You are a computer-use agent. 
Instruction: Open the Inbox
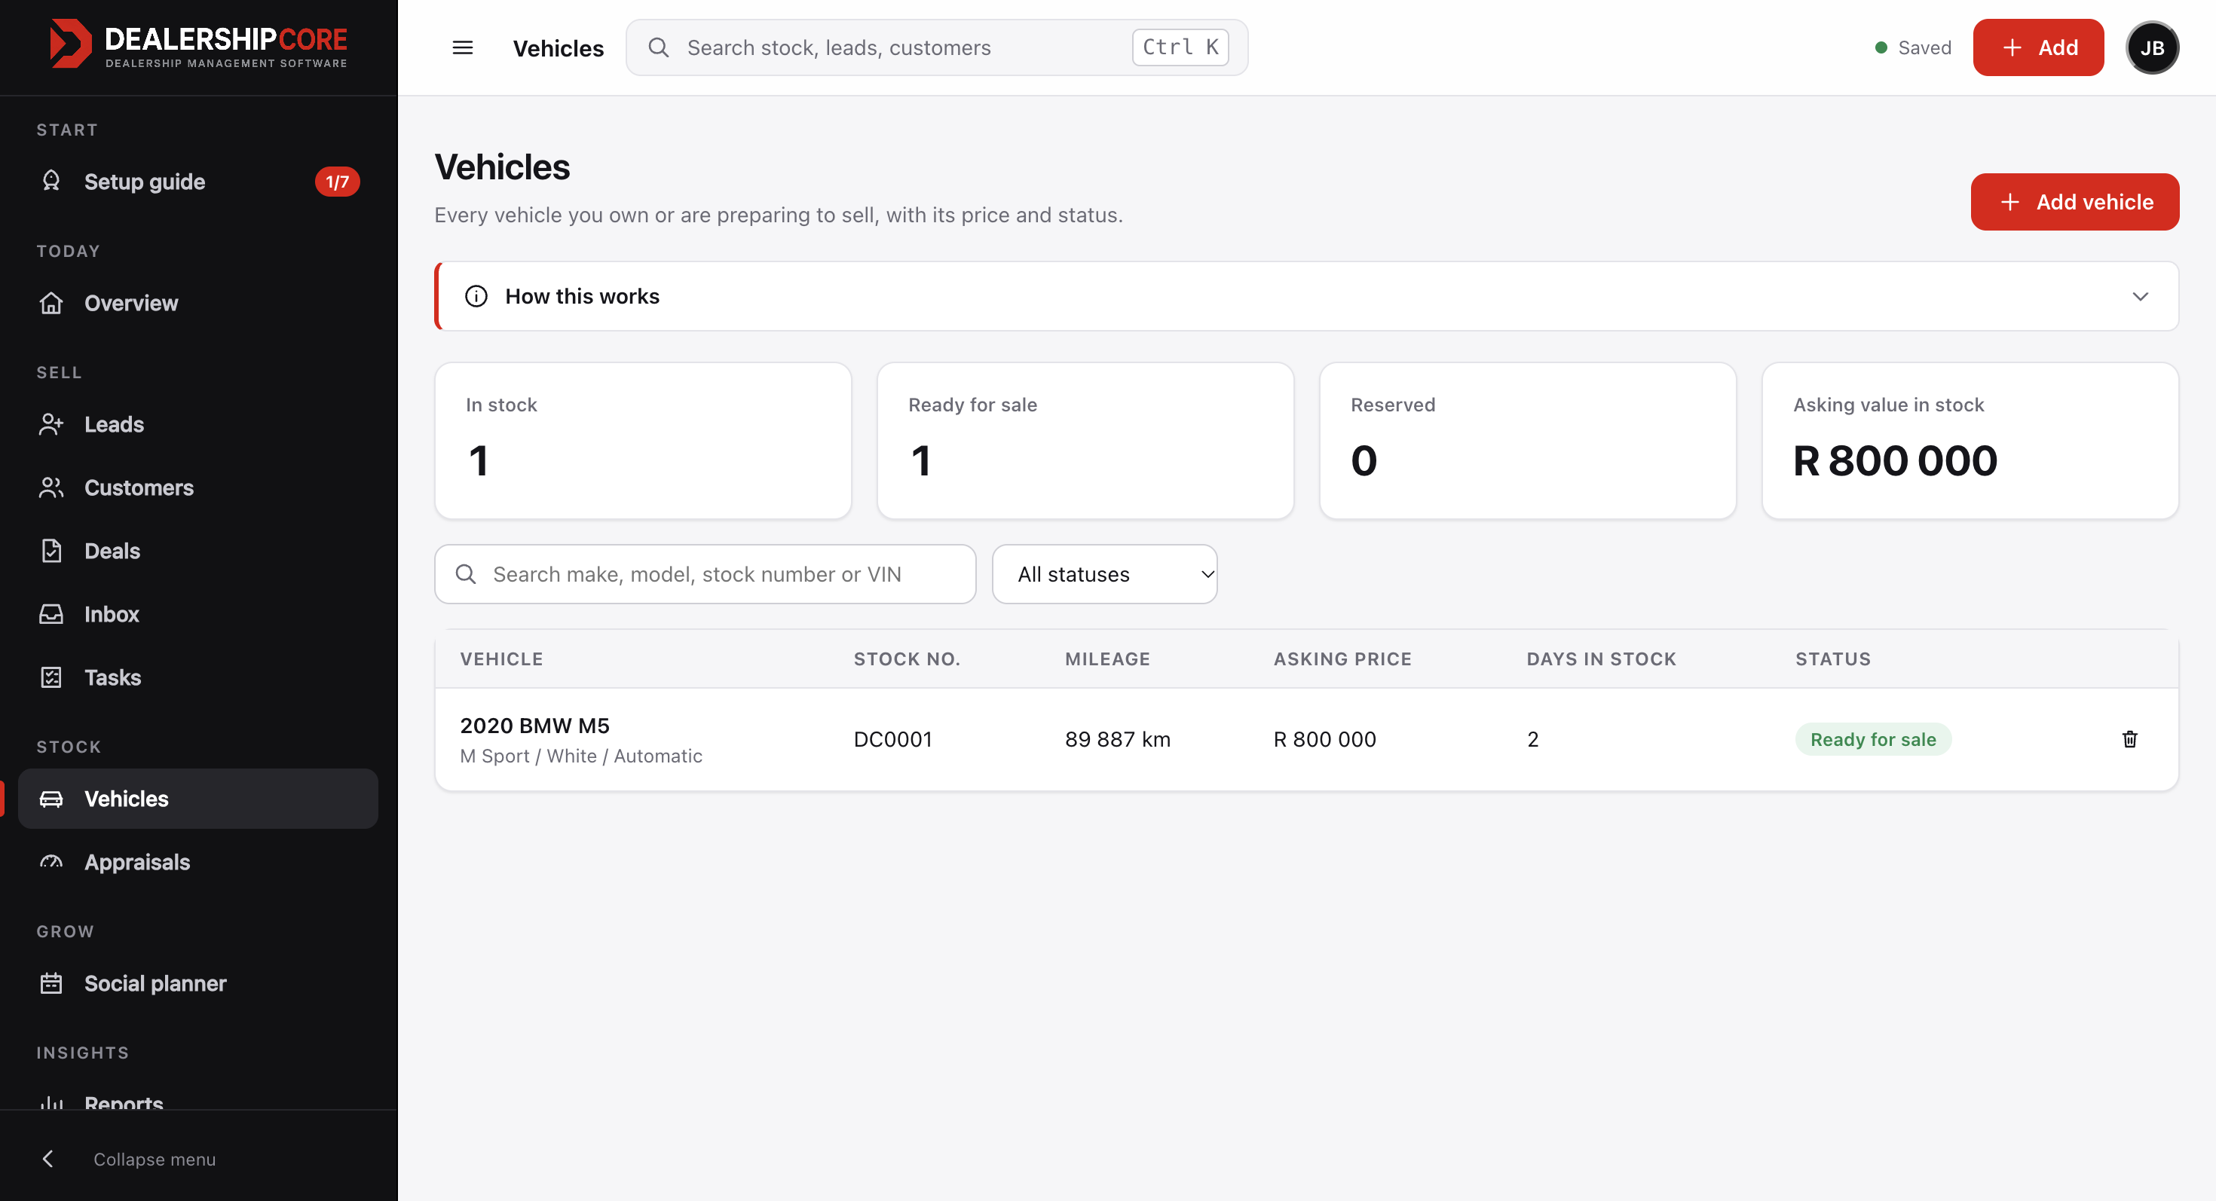point(199,614)
